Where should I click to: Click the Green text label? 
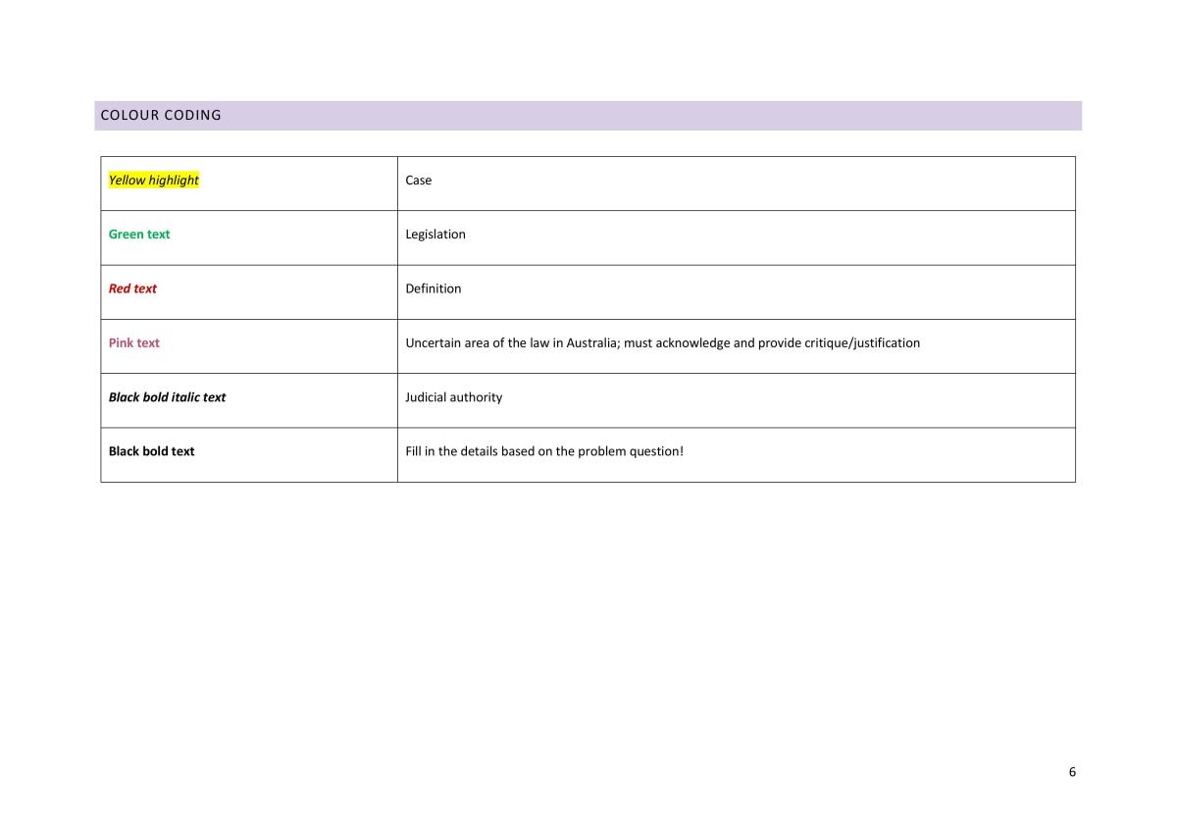(138, 234)
